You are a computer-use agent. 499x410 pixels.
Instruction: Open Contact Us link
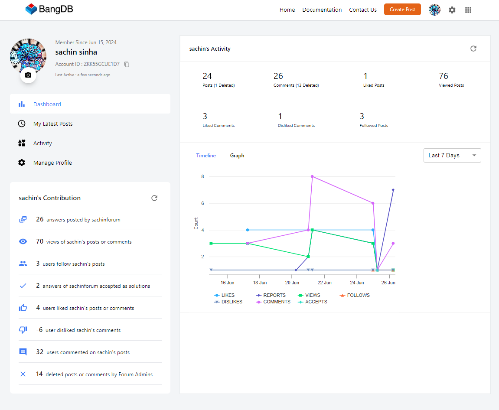click(x=363, y=10)
